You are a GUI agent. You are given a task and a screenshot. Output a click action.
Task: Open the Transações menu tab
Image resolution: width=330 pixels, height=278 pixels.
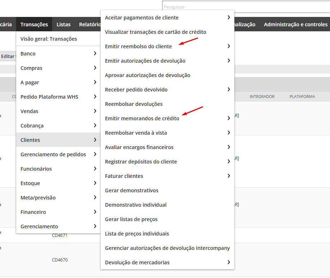click(34, 24)
